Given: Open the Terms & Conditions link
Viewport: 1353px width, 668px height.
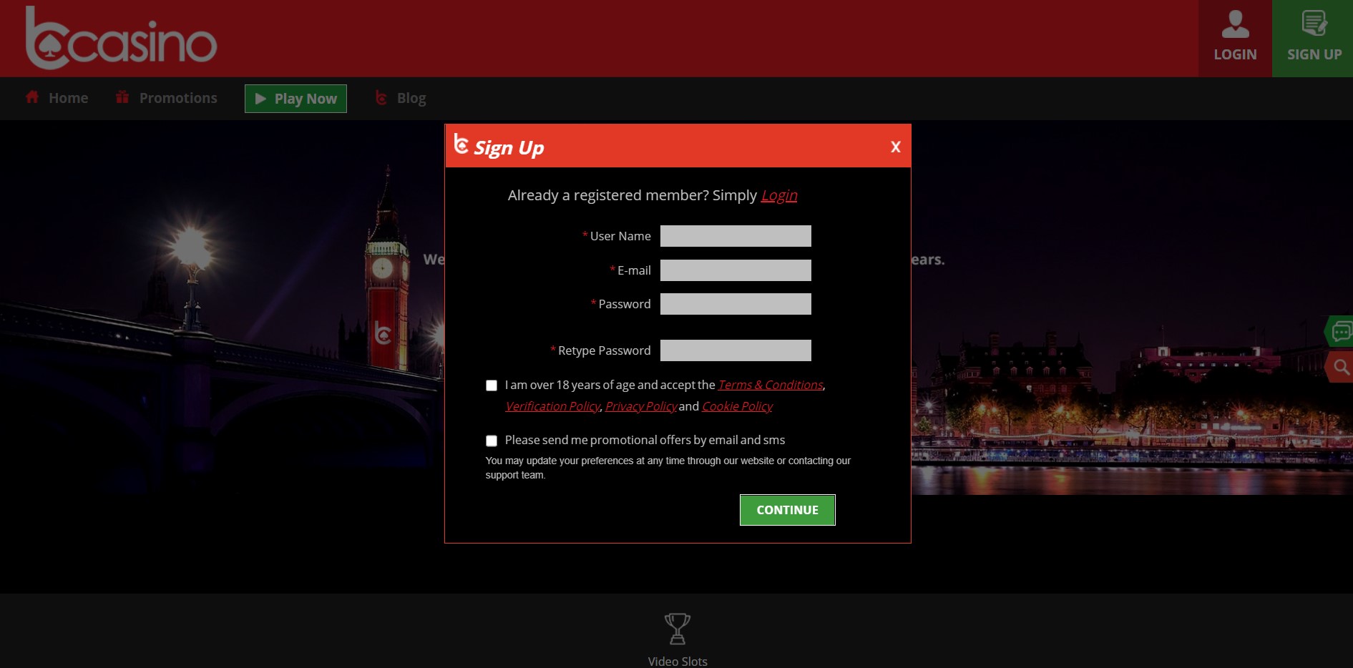Looking at the screenshot, I should 770,385.
